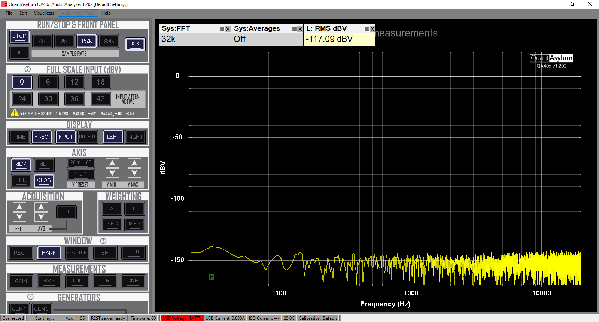599x322 pixels.
Task: Set full scale input to 0 dBV
Action: pyautogui.click(x=22, y=82)
